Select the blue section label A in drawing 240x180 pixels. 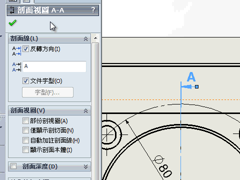pos(191,77)
